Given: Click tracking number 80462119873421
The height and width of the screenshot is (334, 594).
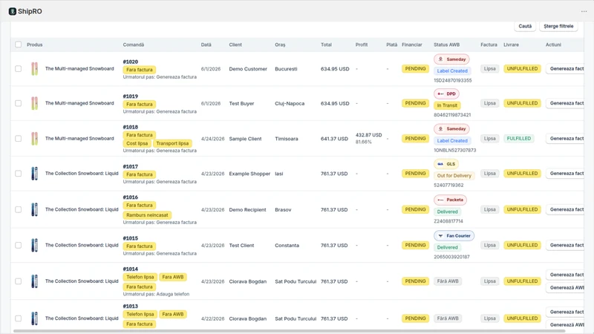Looking at the screenshot, I should pos(452,115).
